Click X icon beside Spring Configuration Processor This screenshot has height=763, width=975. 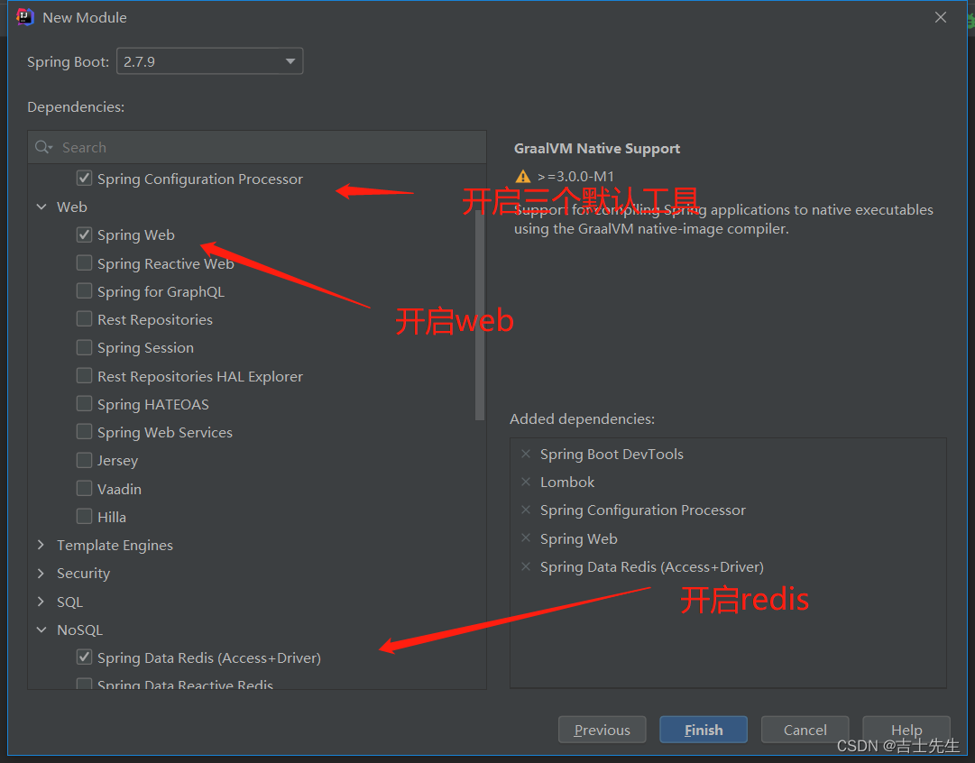click(526, 510)
